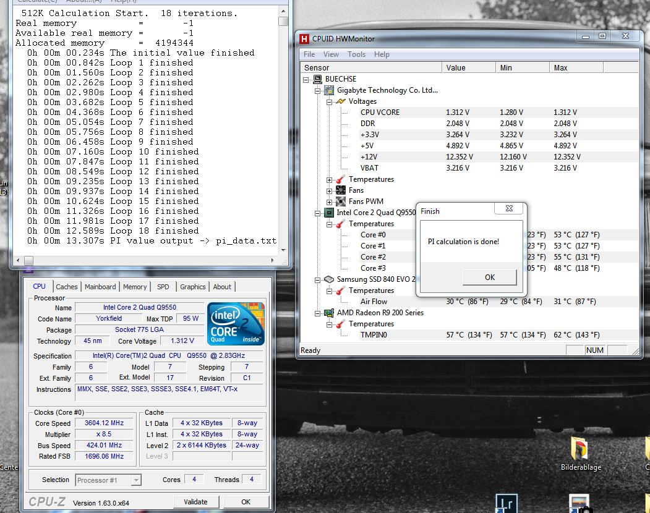Image resolution: width=650 pixels, height=513 pixels.
Task: Click the 'Loop 18 finished' line
Action: tap(113, 231)
